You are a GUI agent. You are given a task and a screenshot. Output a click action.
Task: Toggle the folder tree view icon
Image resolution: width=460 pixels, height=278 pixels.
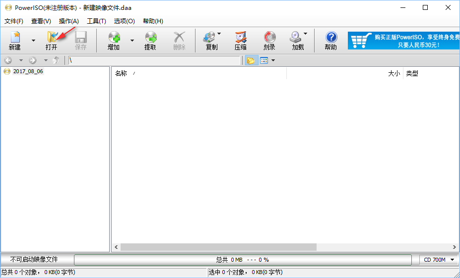point(251,60)
